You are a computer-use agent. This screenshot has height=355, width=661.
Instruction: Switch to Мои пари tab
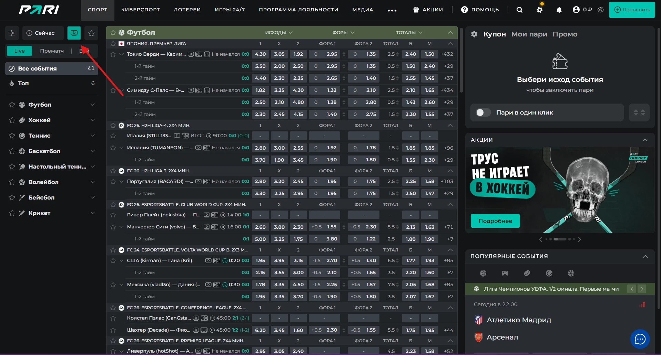coord(529,34)
